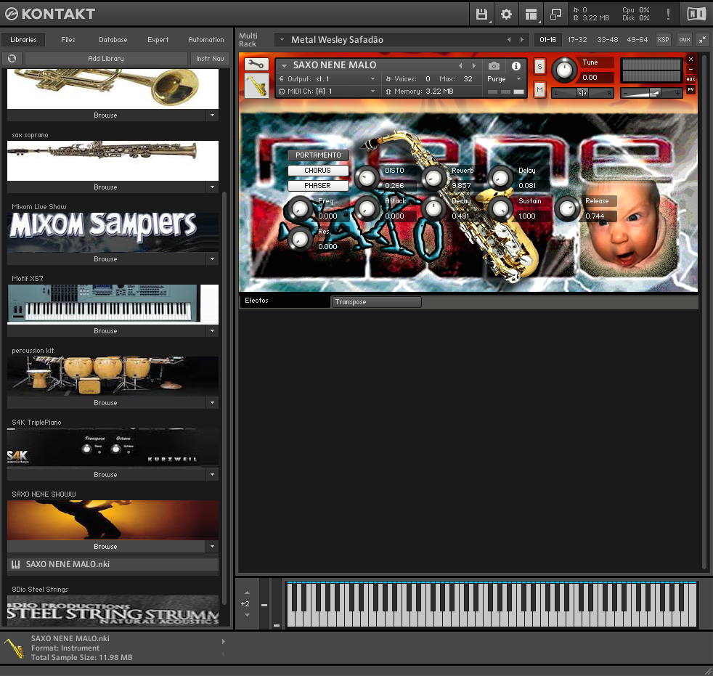
Task: Click the library refresh icon
Action: coord(12,58)
